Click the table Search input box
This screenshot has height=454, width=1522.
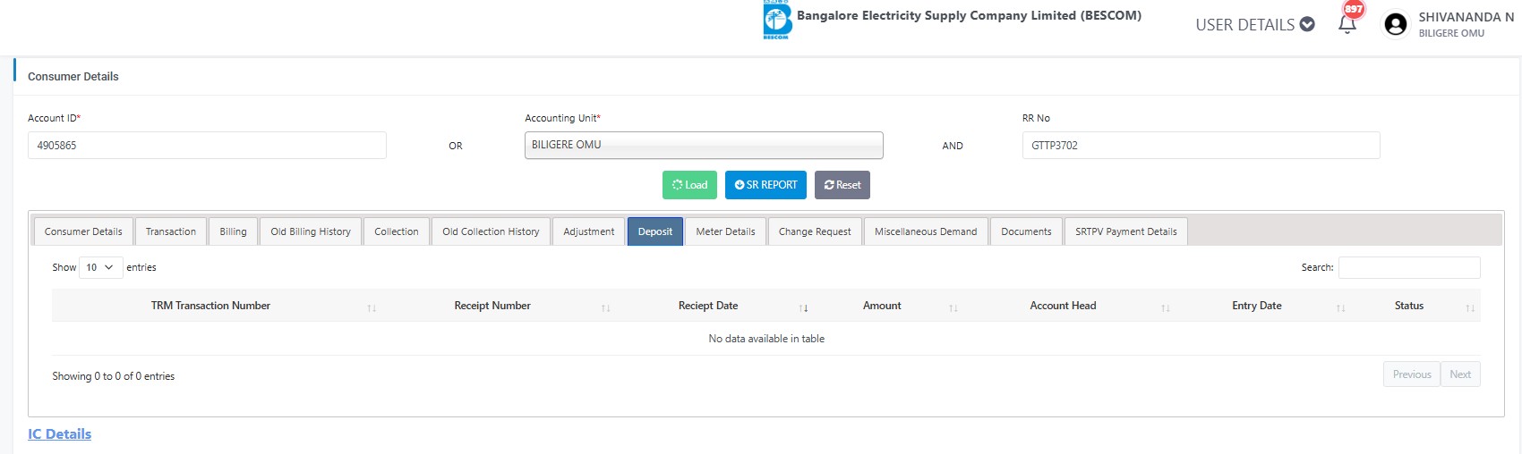[1408, 267]
